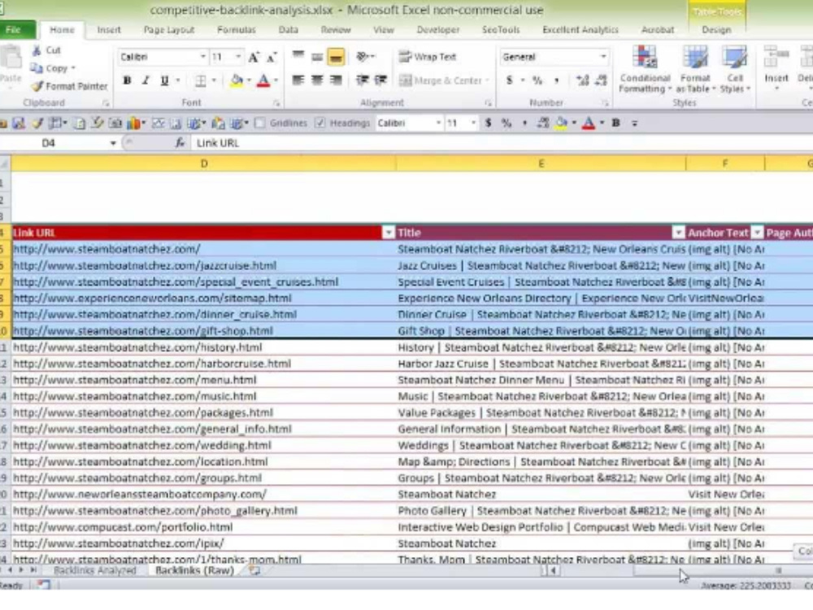The height and width of the screenshot is (610, 813).
Task: Select column E header
Action: coord(541,164)
